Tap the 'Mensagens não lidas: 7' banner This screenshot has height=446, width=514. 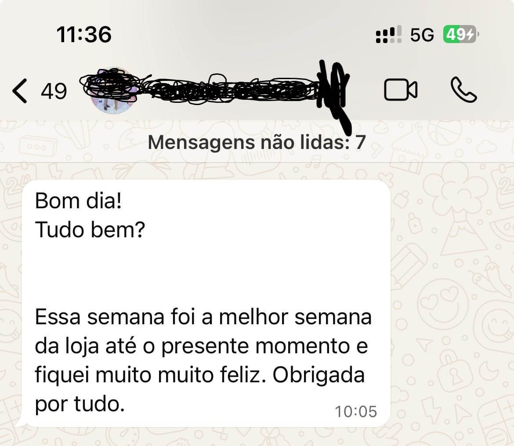click(x=257, y=142)
